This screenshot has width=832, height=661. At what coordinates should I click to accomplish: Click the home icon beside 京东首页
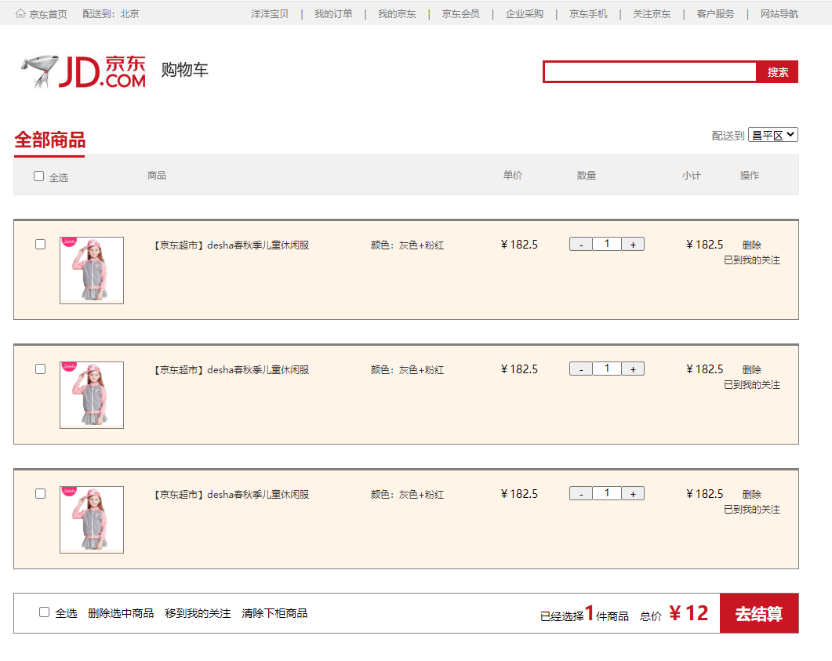[20, 13]
